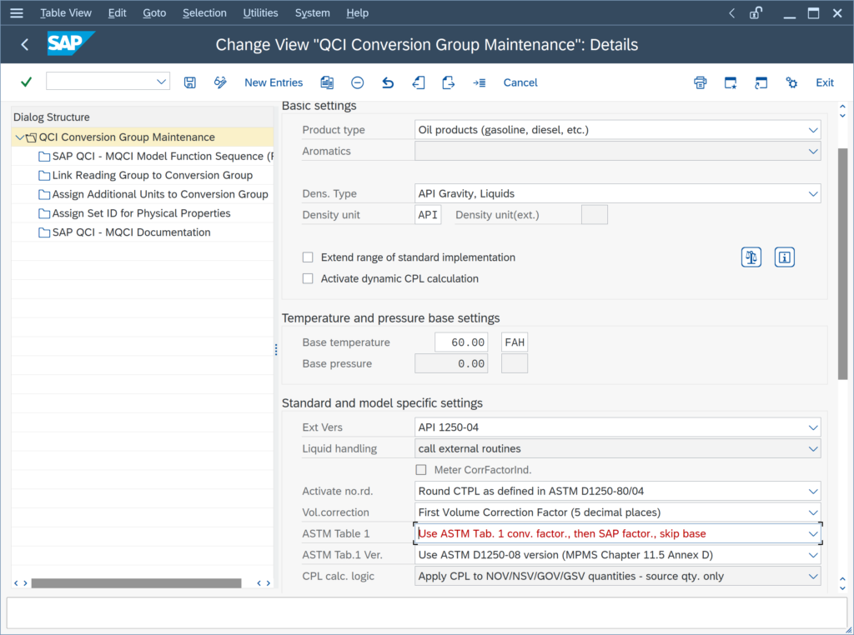854x635 pixels.
Task: Open the CPL calc. logic dropdown
Action: point(813,576)
